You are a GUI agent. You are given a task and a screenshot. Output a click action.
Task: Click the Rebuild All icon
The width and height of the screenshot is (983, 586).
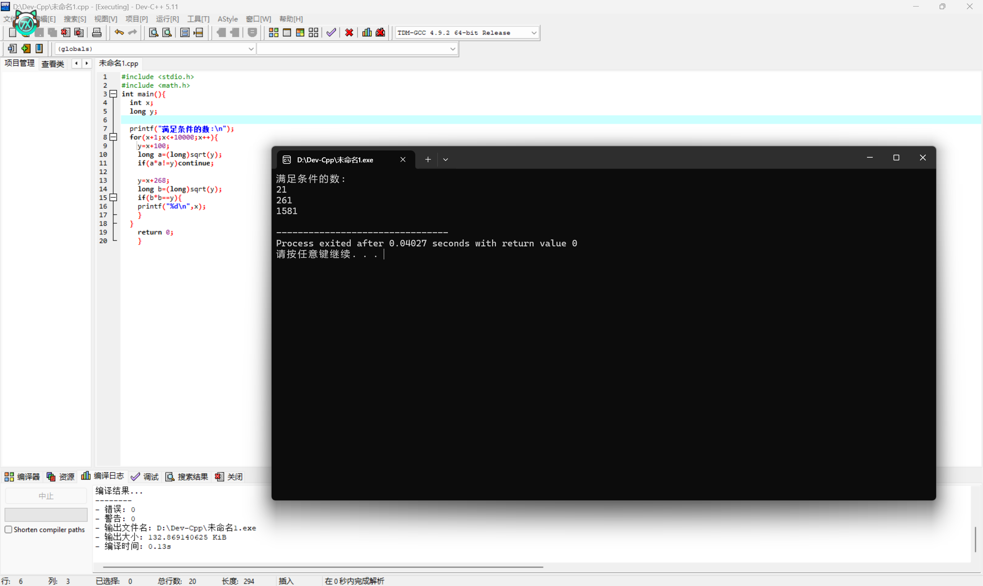point(313,32)
